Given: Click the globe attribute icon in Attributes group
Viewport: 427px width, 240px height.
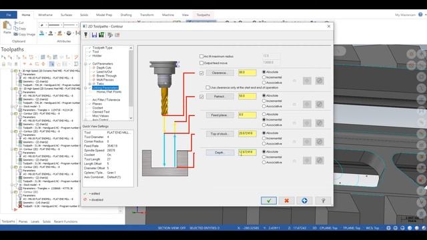Looking at the screenshot, I should click(69, 33).
